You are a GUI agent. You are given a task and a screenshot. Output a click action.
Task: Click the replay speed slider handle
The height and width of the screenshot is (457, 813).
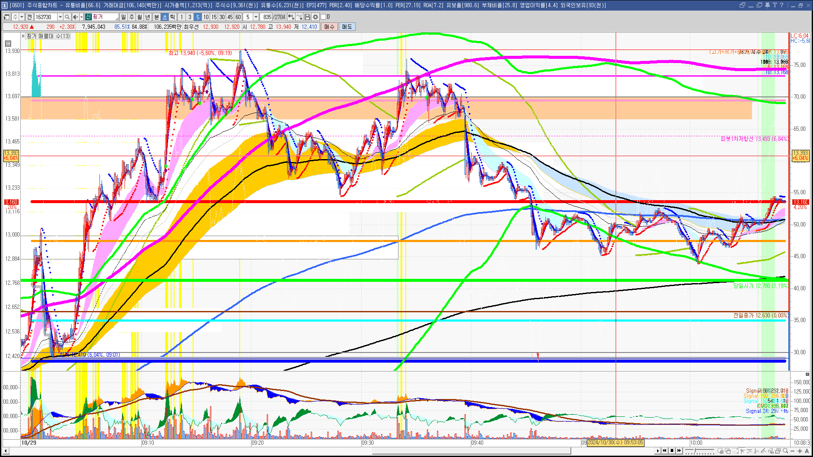pyautogui.click(x=695, y=450)
